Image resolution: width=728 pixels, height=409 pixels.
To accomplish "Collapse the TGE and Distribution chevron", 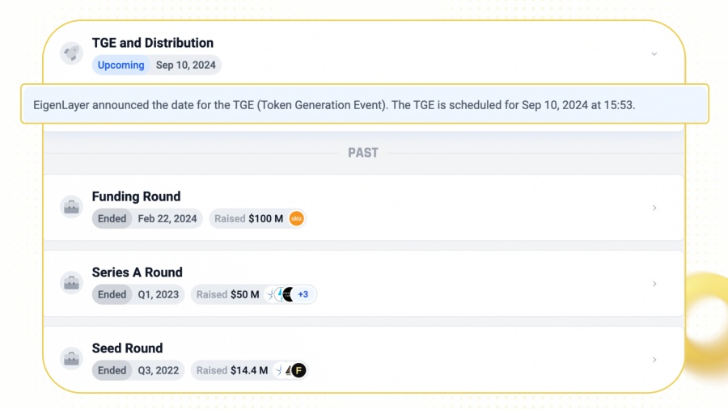I will click(x=654, y=54).
